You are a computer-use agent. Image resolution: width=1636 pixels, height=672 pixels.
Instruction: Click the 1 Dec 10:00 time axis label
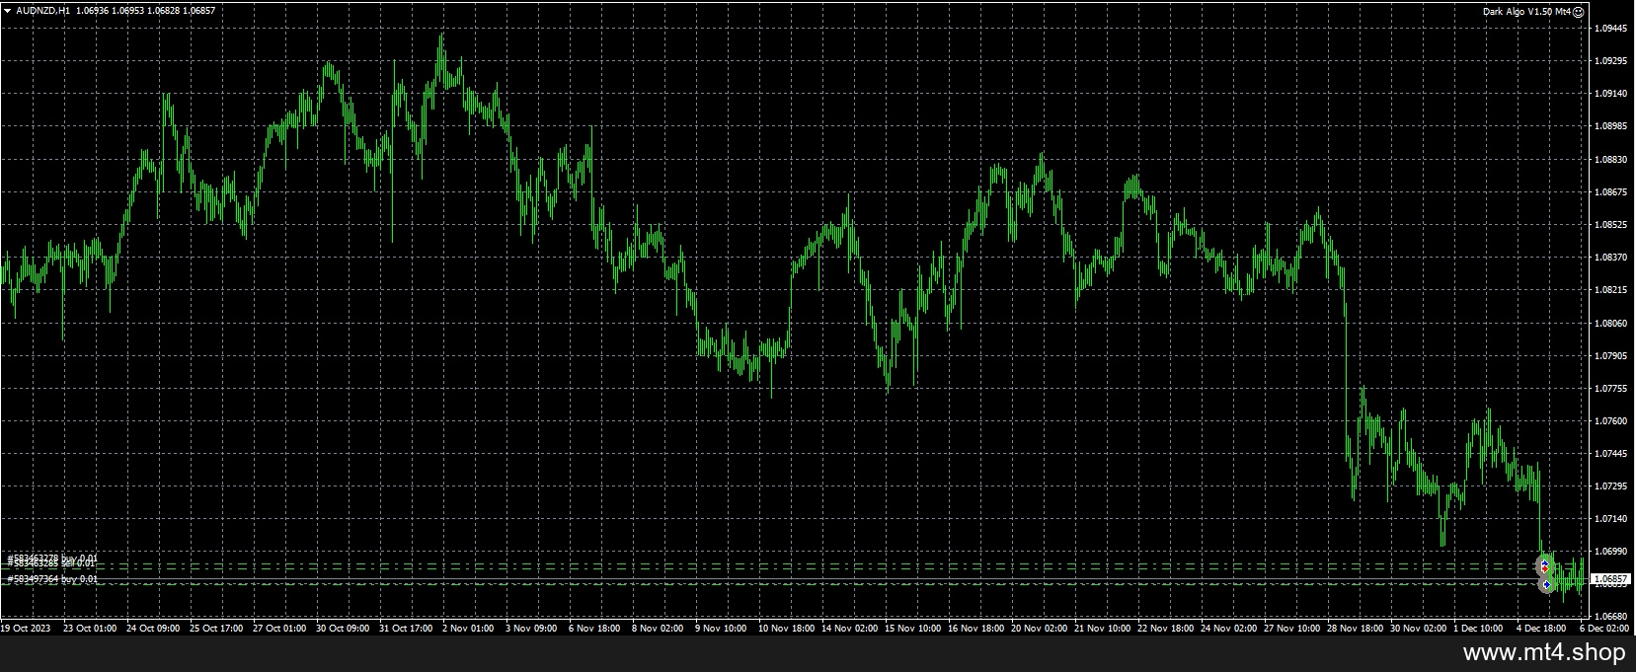[x=1478, y=628]
